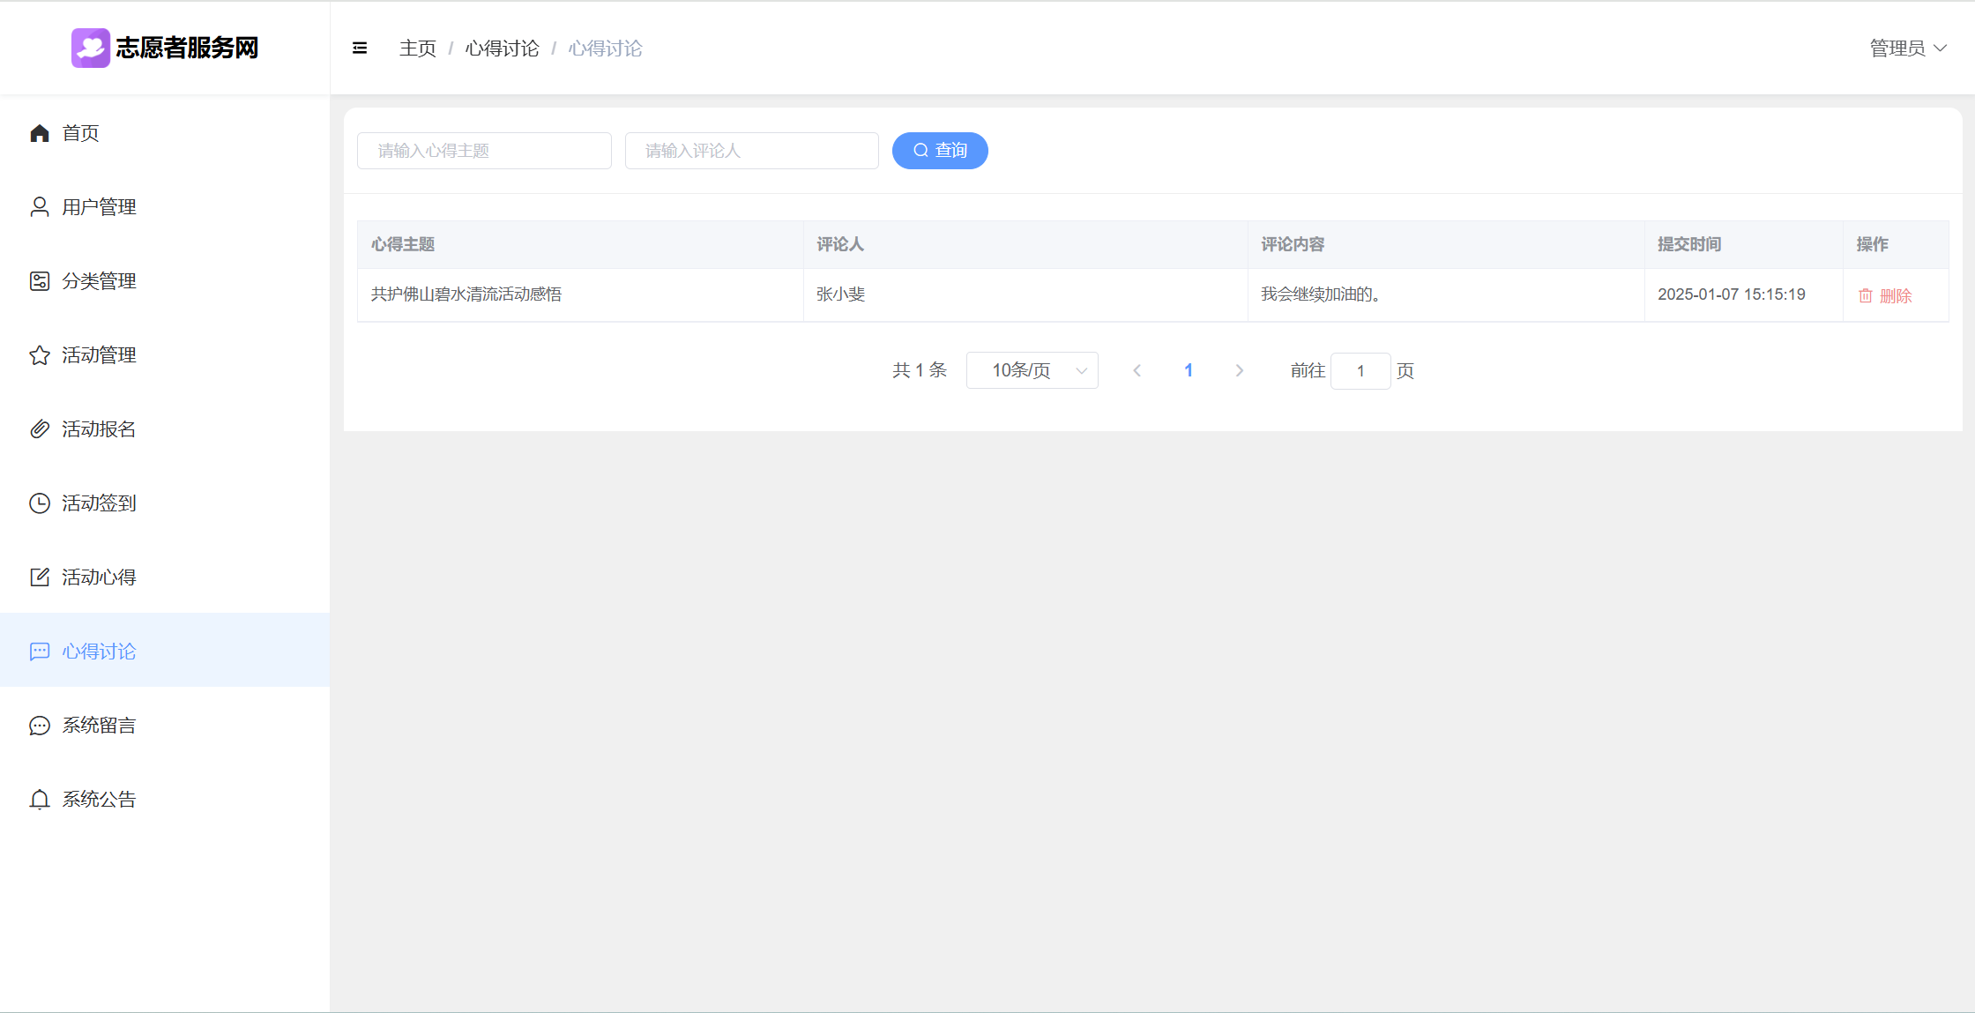Click the bell icon for 系统公告
The width and height of the screenshot is (1975, 1013).
coord(40,800)
